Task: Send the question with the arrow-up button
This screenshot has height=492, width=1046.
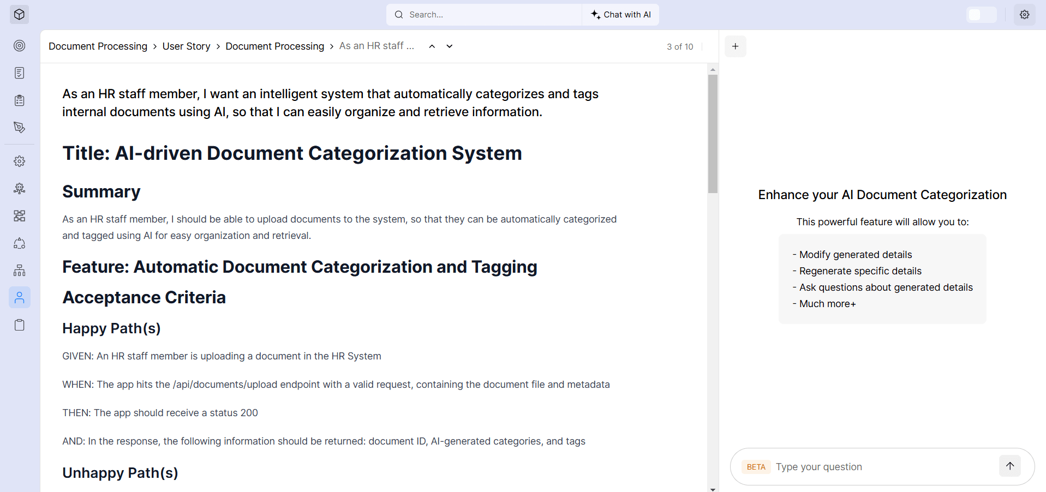Action: 1010,466
